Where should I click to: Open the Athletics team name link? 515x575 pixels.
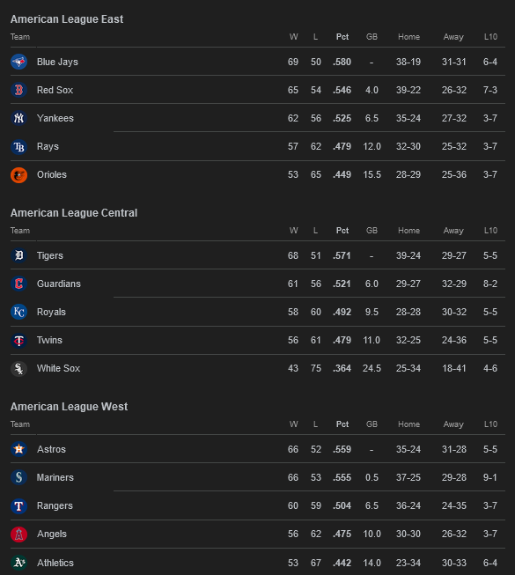click(x=55, y=563)
